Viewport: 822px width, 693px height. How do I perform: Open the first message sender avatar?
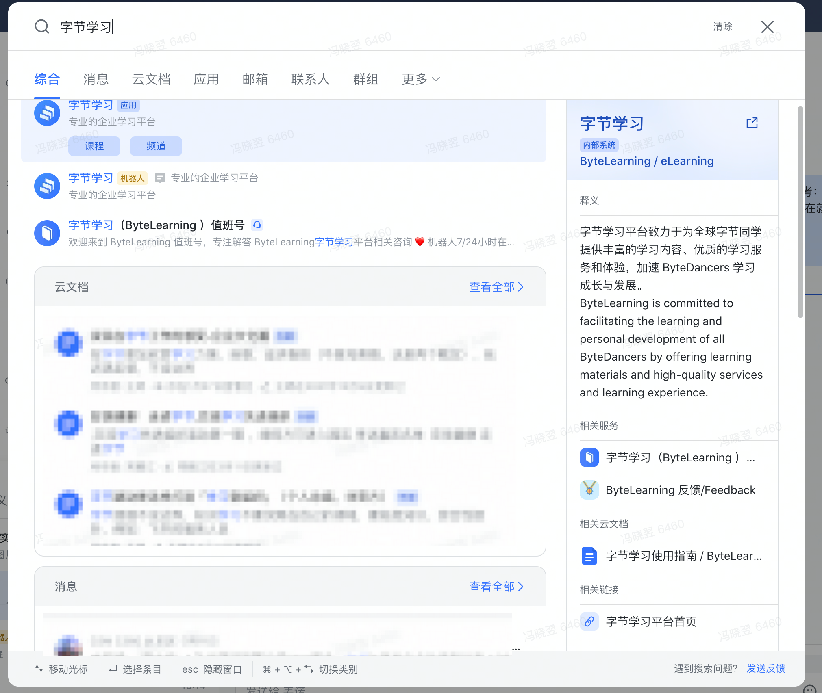[68, 645]
